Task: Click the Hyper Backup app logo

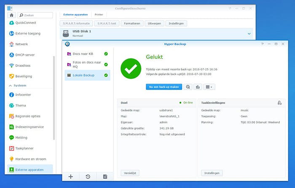Action: coord(67,44)
